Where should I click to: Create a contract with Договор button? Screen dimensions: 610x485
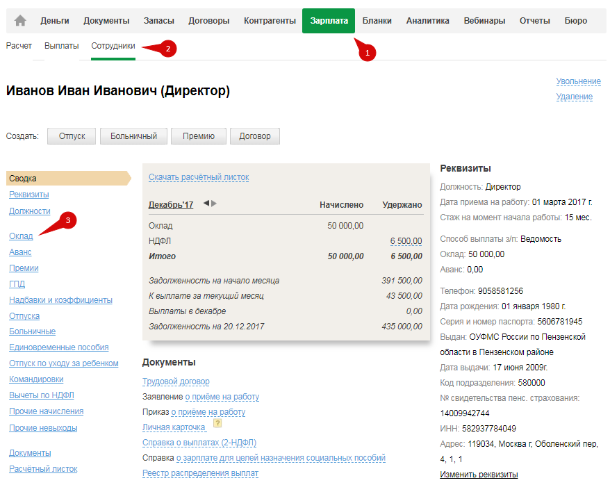[255, 136]
